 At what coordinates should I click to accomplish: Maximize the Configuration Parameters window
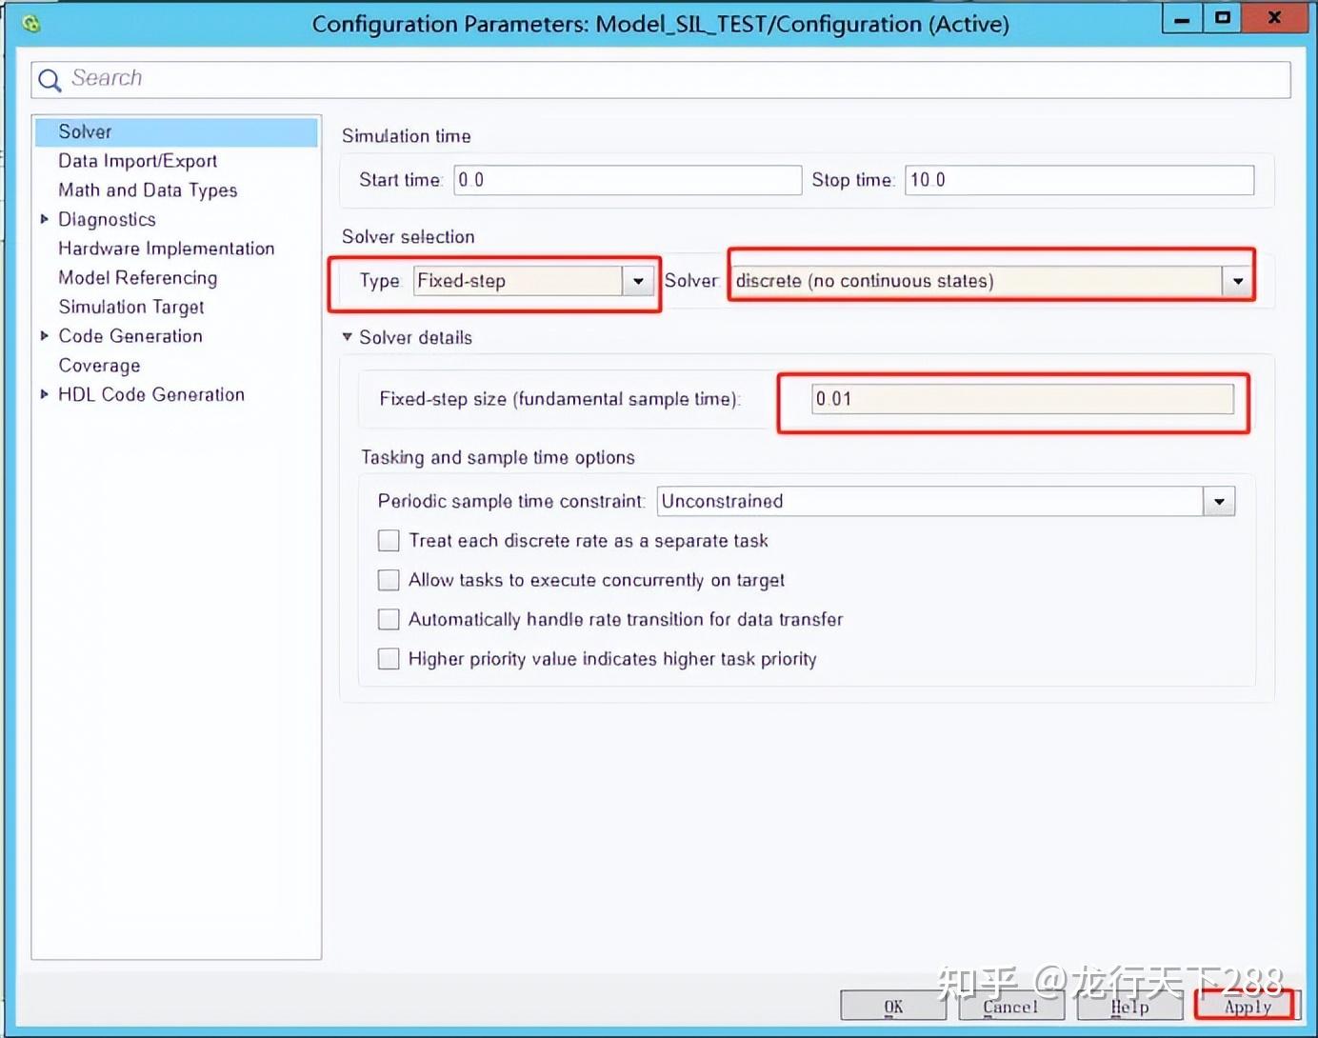click(x=1223, y=20)
